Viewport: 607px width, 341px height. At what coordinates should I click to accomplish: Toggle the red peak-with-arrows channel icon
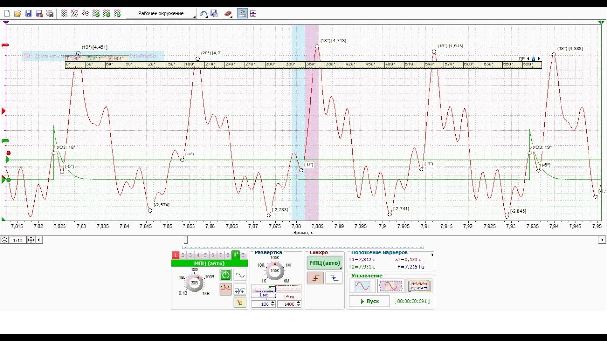(x=226, y=288)
